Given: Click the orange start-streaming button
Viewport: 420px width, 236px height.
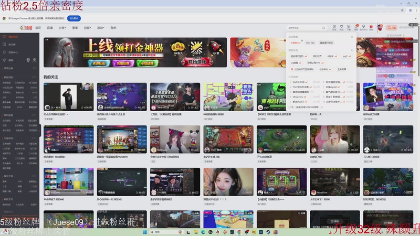Looking at the screenshot, I should click(391, 28).
